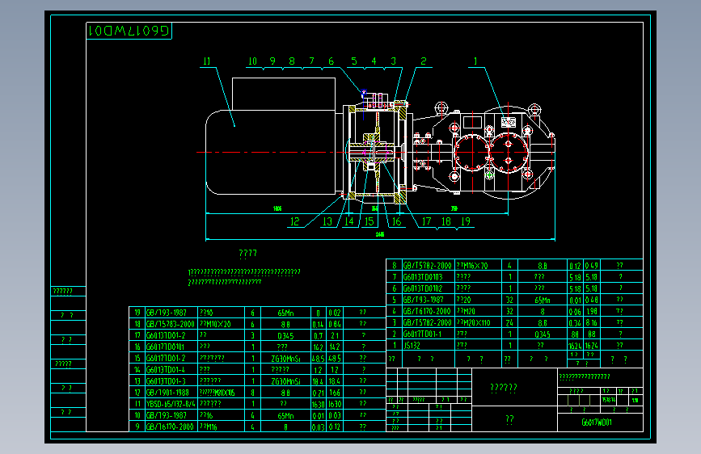Select part callout number 15 below the assembly
This screenshot has height=454, width=701.
(369, 221)
